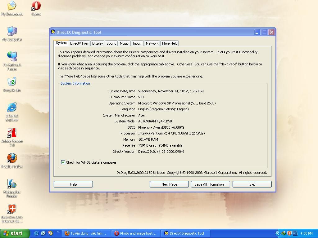Expand the Quick Launch overflow chevron
Screen dimensions: 318x238
(58, 232)
